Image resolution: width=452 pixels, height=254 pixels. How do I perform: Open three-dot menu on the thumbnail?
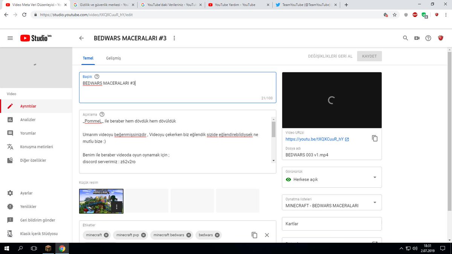coord(117,207)
